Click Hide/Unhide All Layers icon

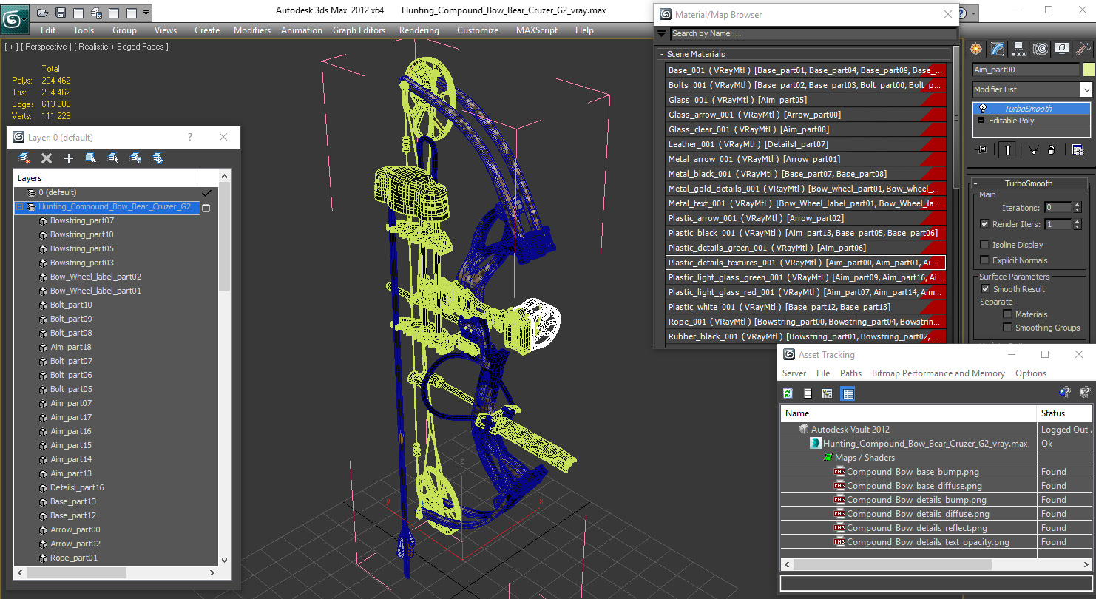click(135, 158)
